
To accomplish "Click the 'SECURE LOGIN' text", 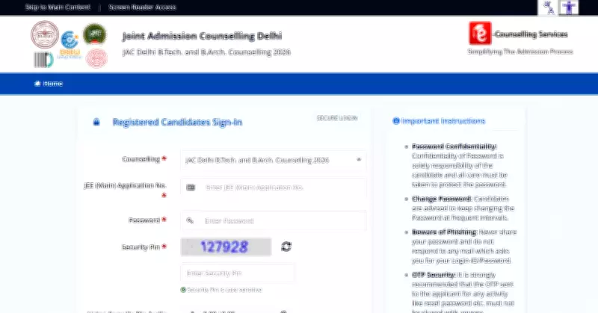I will point(337,118).
